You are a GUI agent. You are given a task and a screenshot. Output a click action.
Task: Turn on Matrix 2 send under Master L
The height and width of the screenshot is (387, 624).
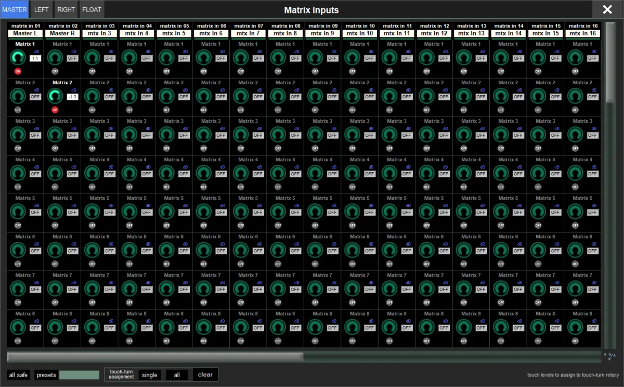click(x=18, y=109)
